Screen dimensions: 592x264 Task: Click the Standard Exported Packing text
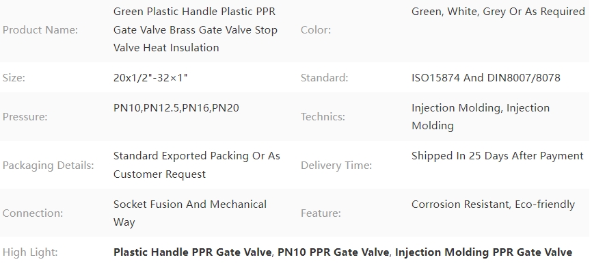(197, 165)
